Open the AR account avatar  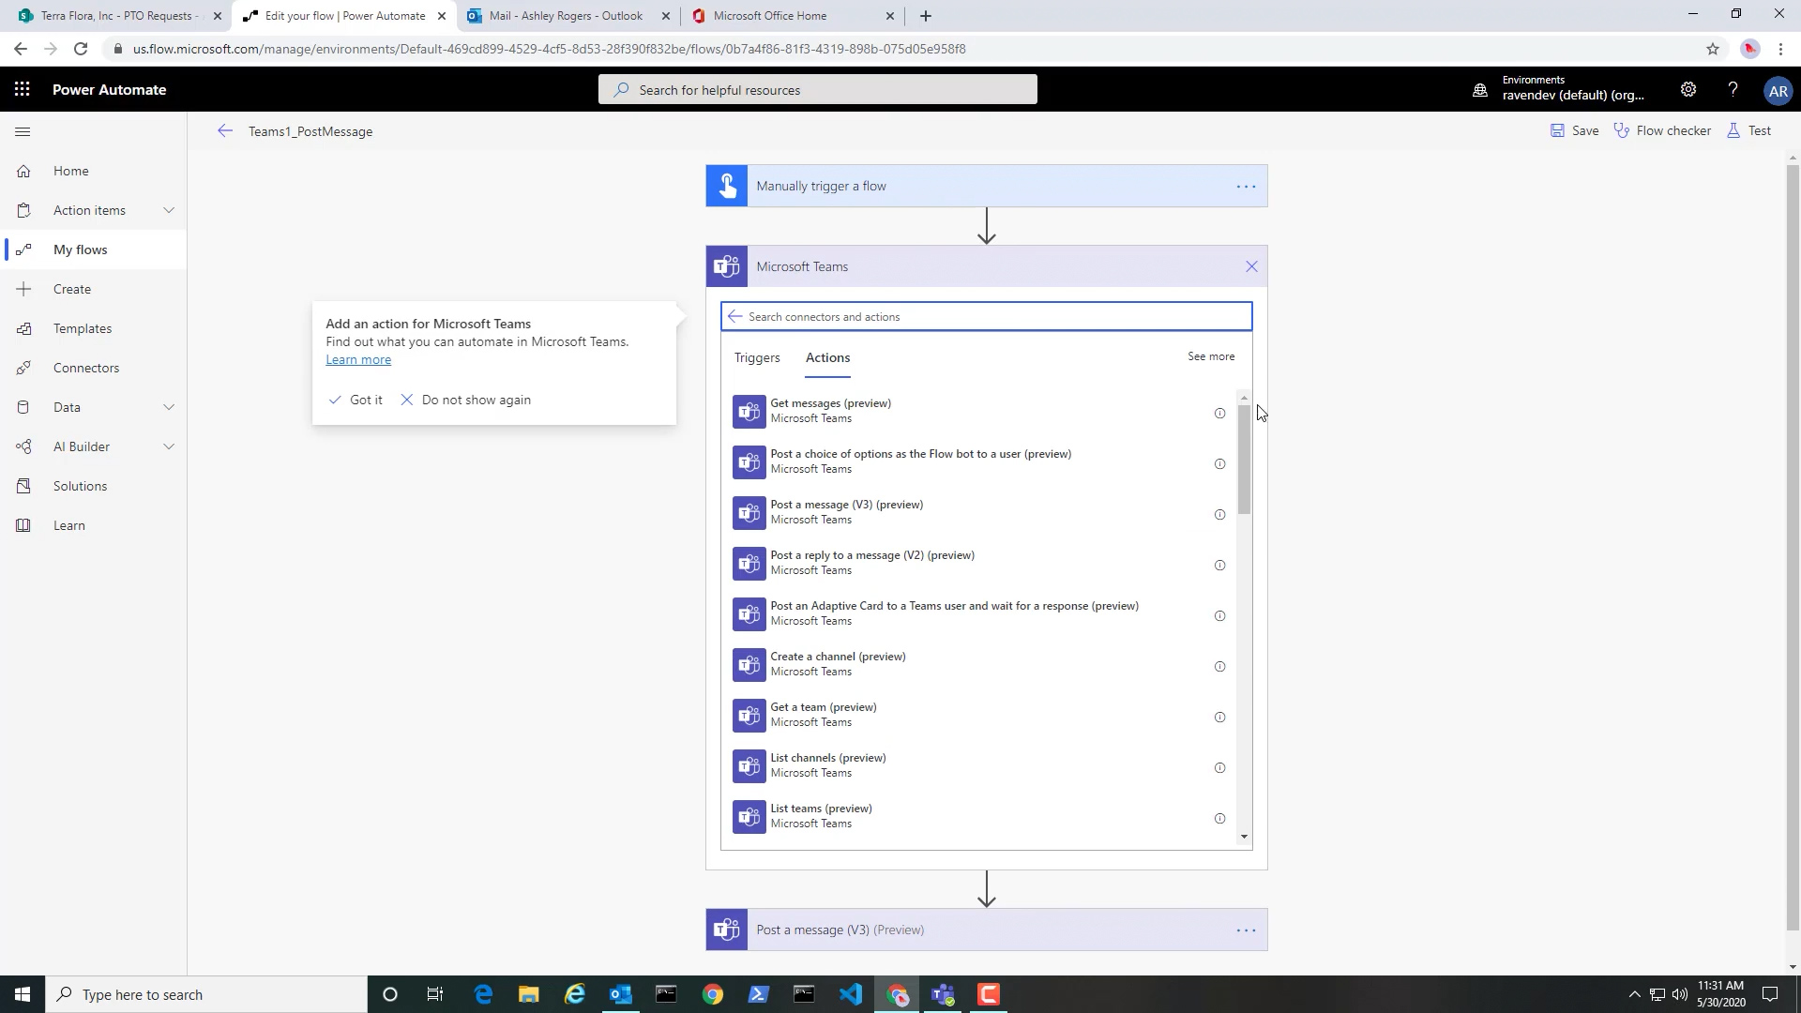(x=1778, y=91)
